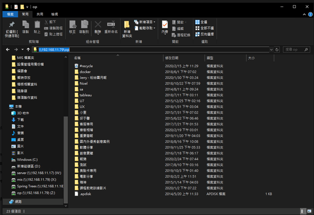
Task: Switch to large thumbnails view in status bar
Action: pos(309,211)
